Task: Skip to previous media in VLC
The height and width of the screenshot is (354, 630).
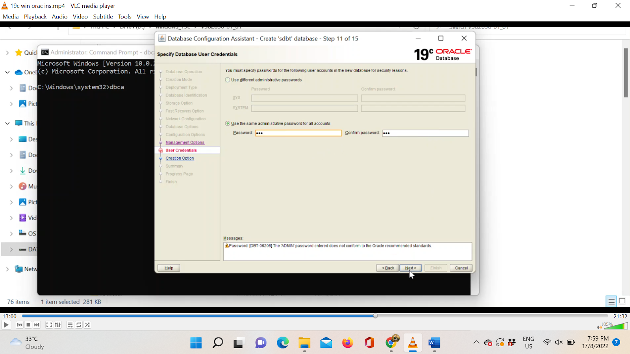Action: (x=20, y=325)
